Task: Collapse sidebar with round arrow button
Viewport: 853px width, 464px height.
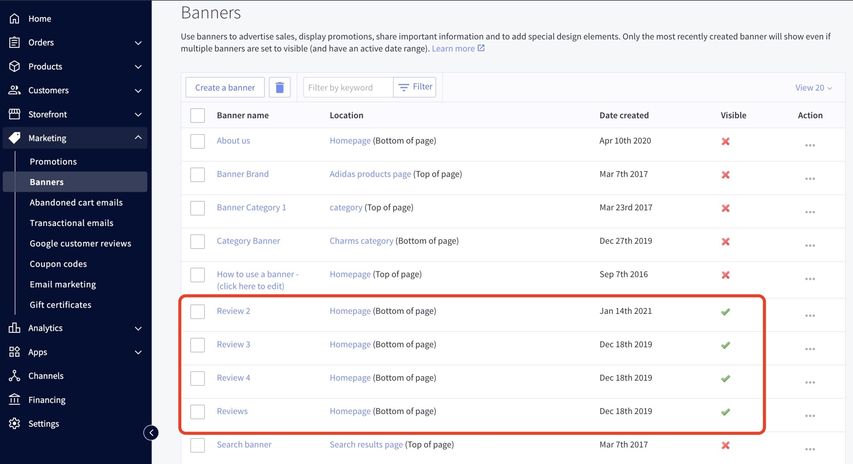Action: point(151,433)
